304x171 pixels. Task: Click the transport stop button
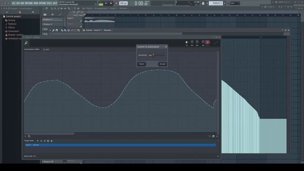[111, 3]
